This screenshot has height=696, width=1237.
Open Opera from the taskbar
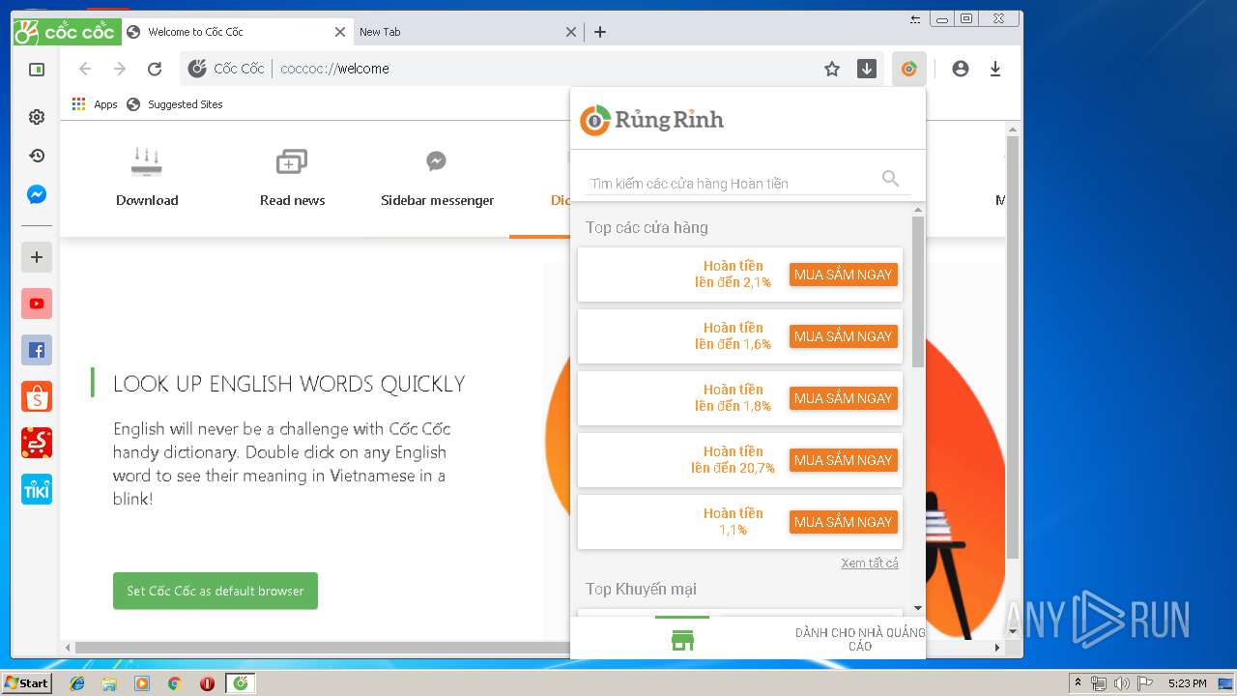(x=207, y=683)
